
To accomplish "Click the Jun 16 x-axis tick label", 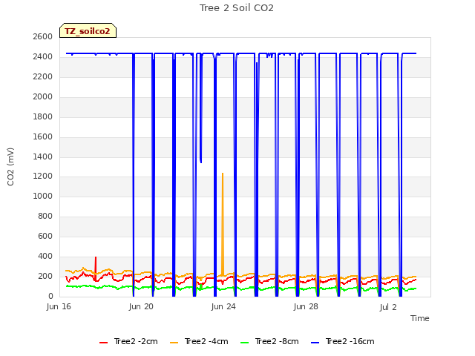I will 59,306.
